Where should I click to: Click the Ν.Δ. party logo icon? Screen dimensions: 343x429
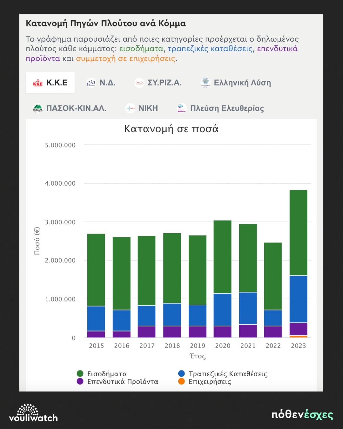[x=91, y=83]
